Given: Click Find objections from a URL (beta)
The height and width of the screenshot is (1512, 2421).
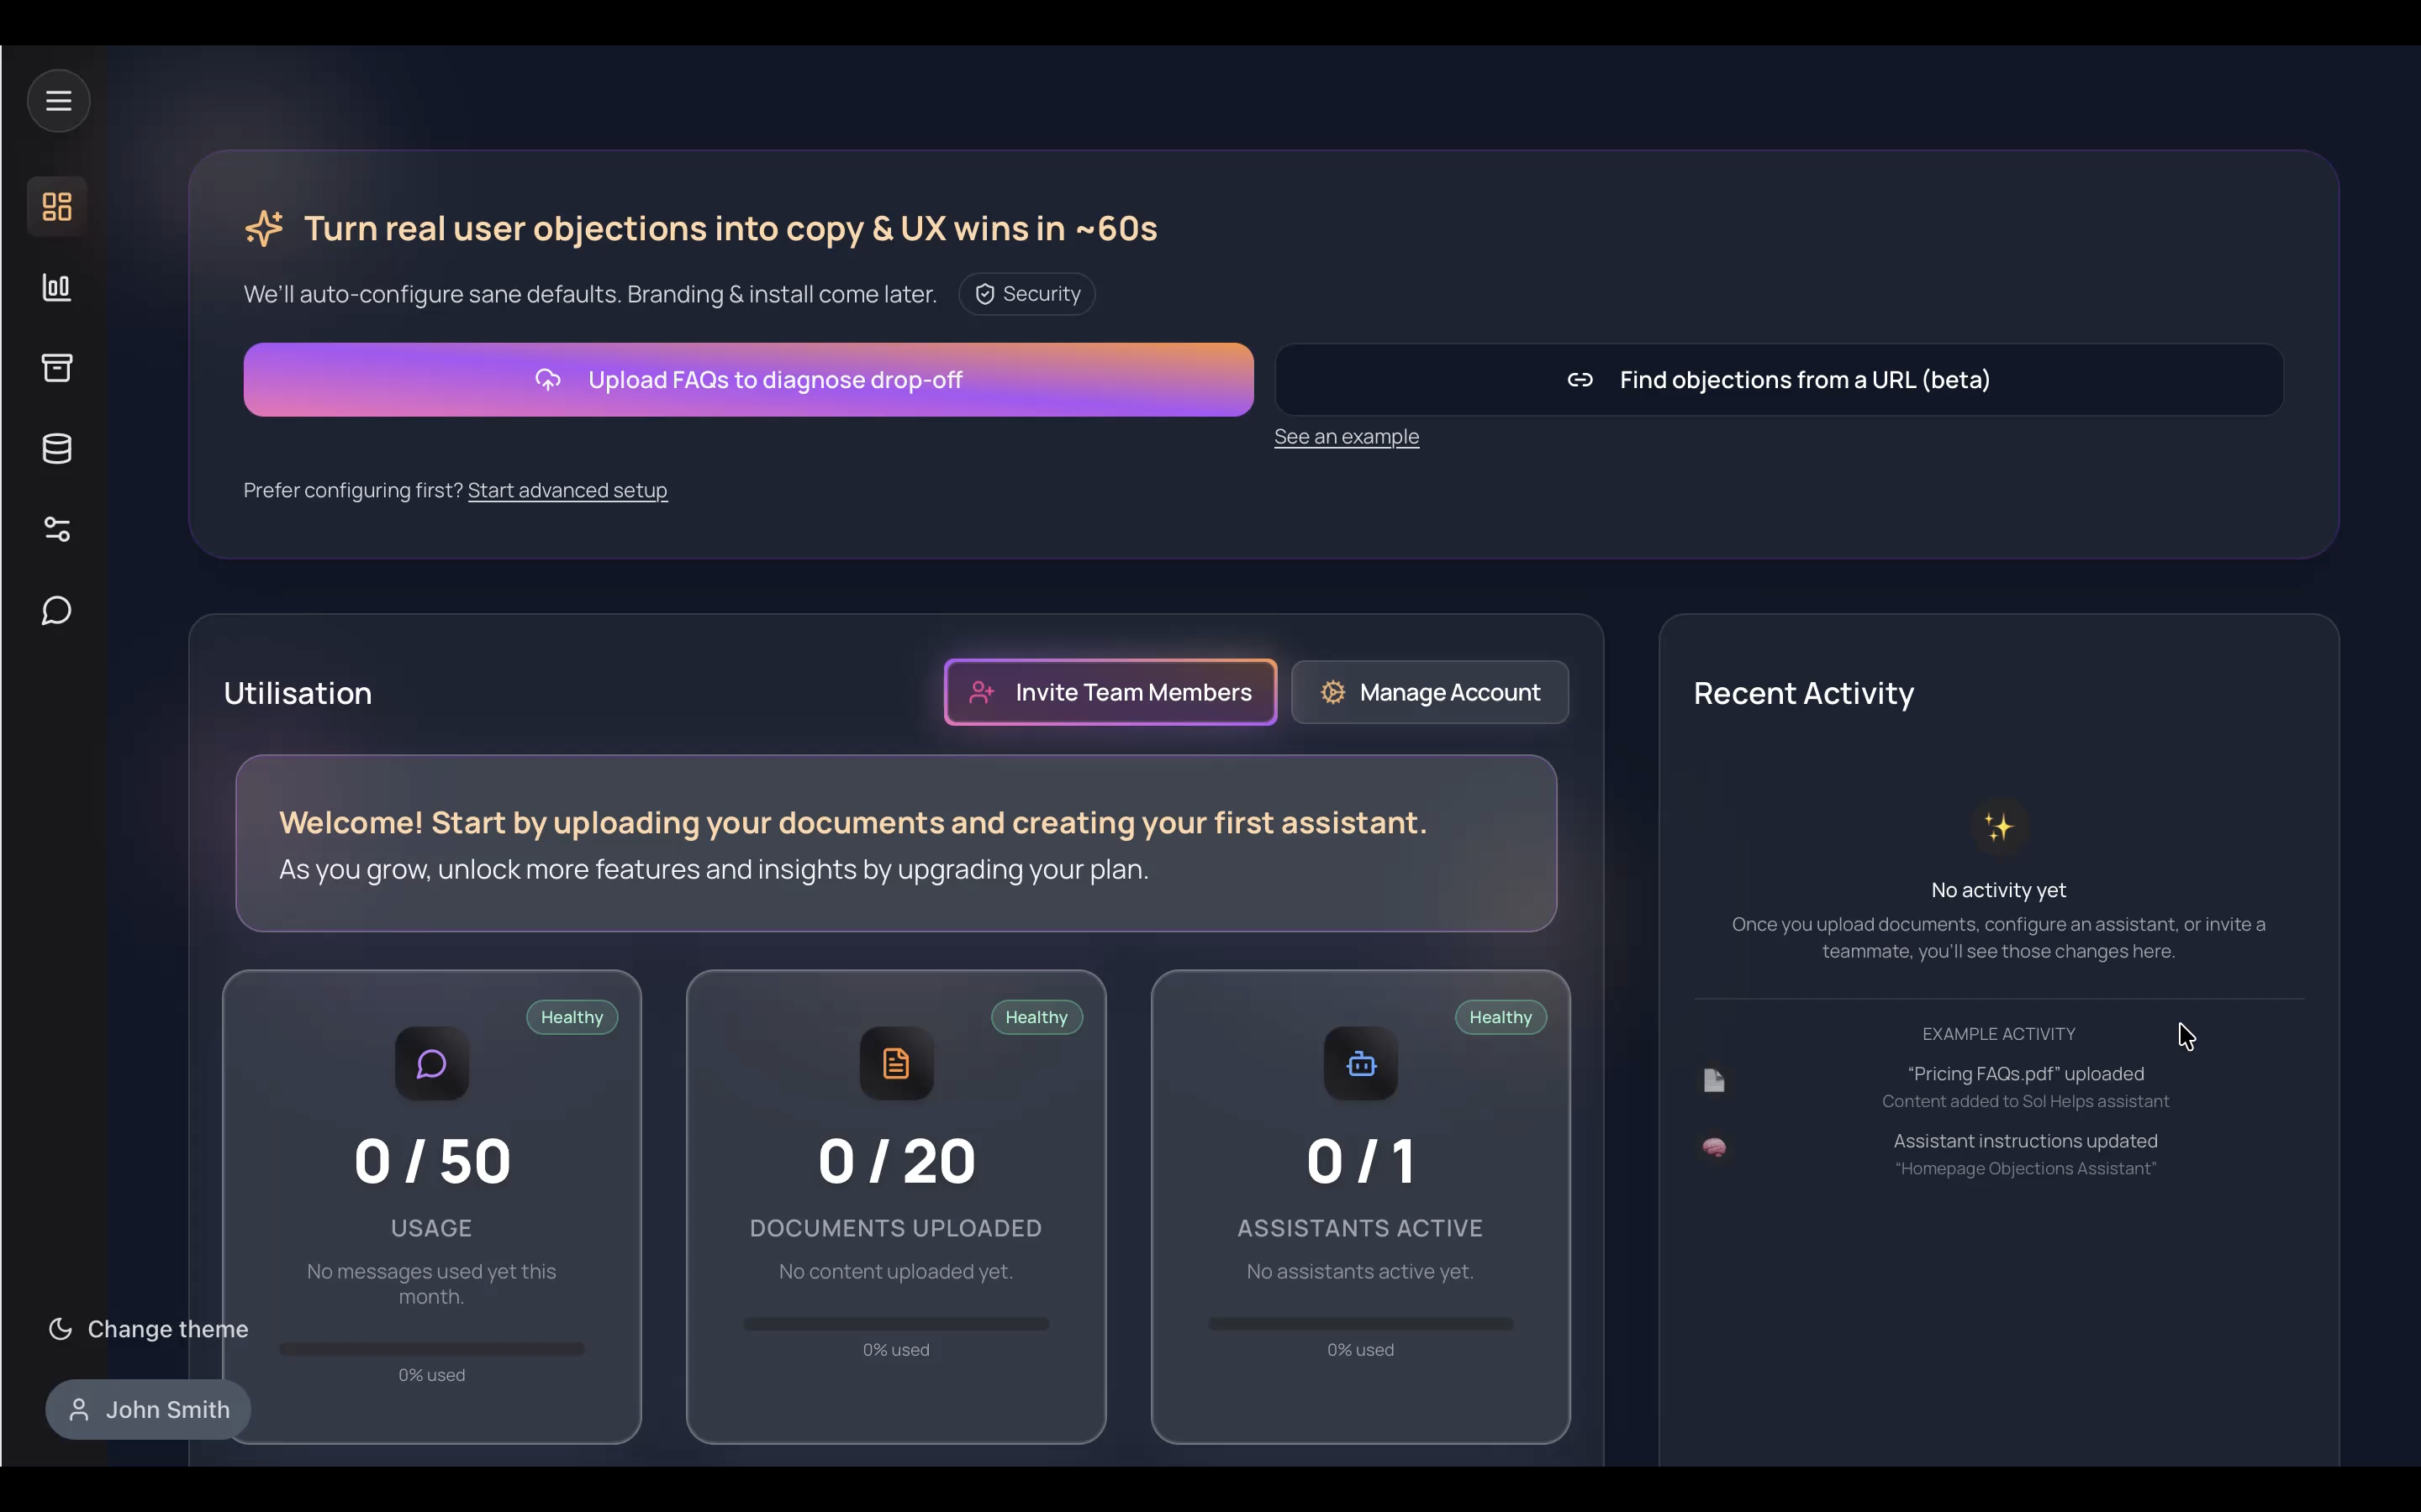Looking at the screenshot, I should coord(1779,380).
